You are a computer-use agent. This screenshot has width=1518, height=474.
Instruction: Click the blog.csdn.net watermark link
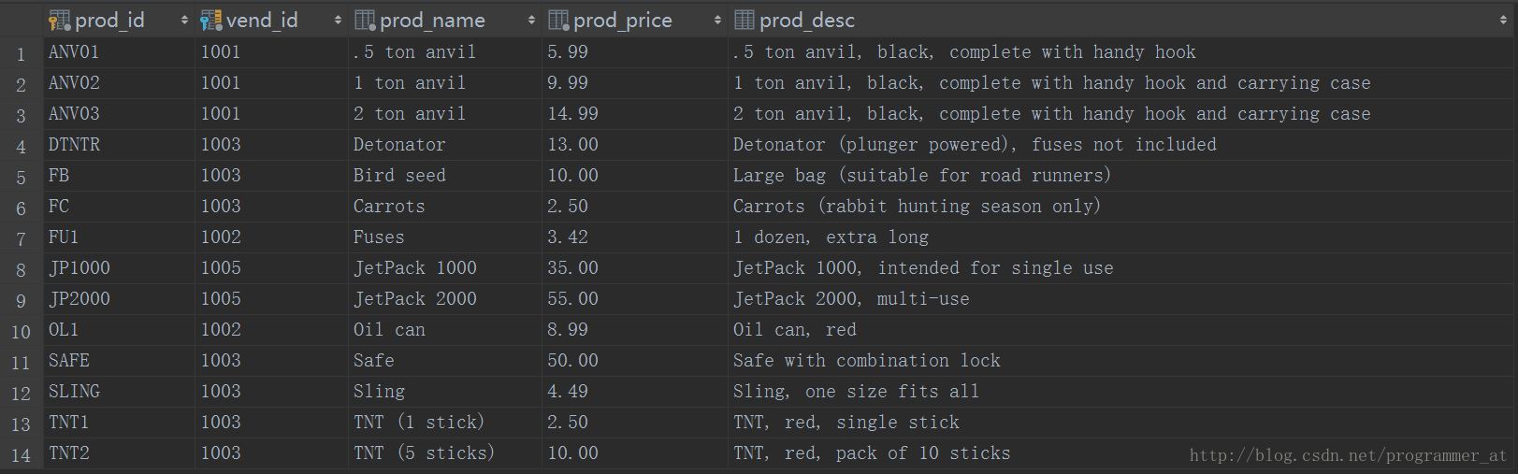tap(1348, 455)
